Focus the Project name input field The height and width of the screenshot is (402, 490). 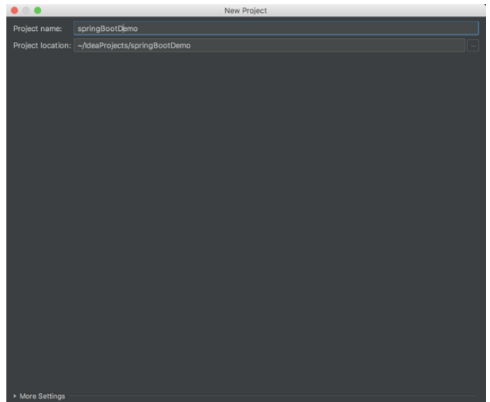[276, 29]
